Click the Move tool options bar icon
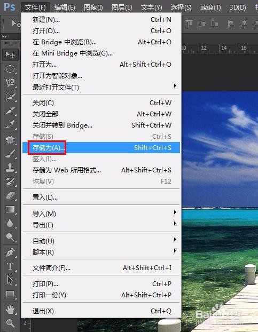 16,23
